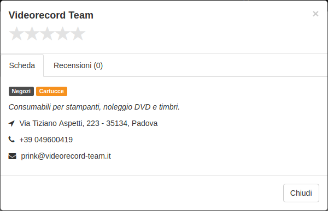Open the Recensioni (0) tab
Screen dimensions: 328x211
point(78,65)
